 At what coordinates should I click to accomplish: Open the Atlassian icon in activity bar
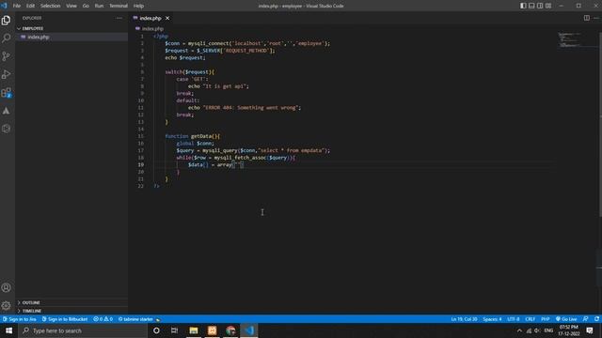click(x=7, y=111)
